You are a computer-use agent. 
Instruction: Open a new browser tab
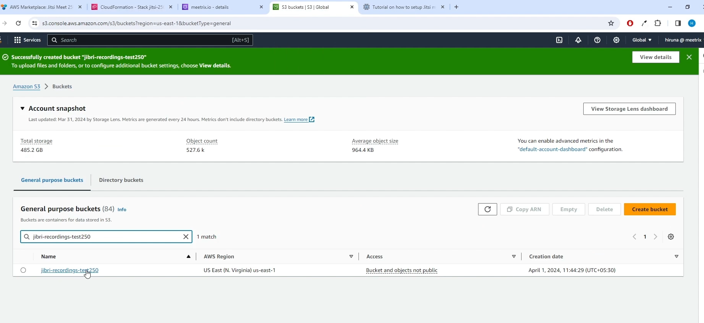pos(456,7)
